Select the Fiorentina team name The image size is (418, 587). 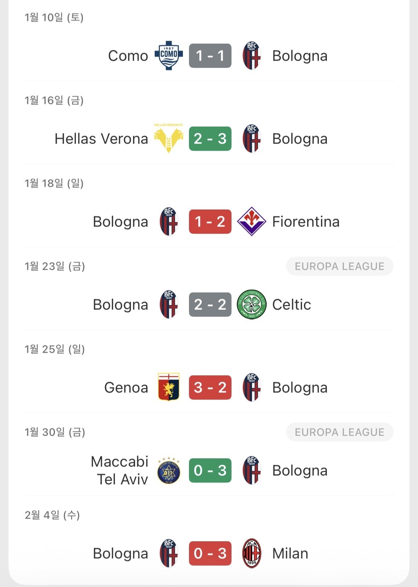(x=306, y=222)
